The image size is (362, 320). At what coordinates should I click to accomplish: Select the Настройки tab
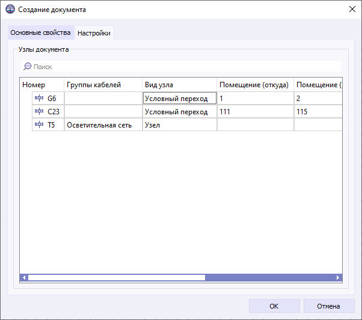94,33
